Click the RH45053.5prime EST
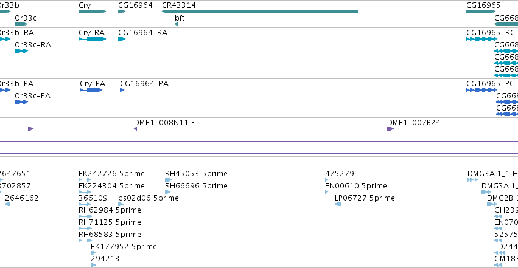The width and height of the screenshot is (518, 268). pos(169,180)
